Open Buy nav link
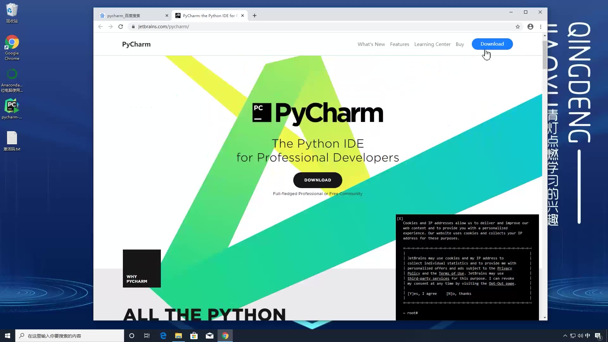This screenshot has height=342, width=608. coord(460,44)
